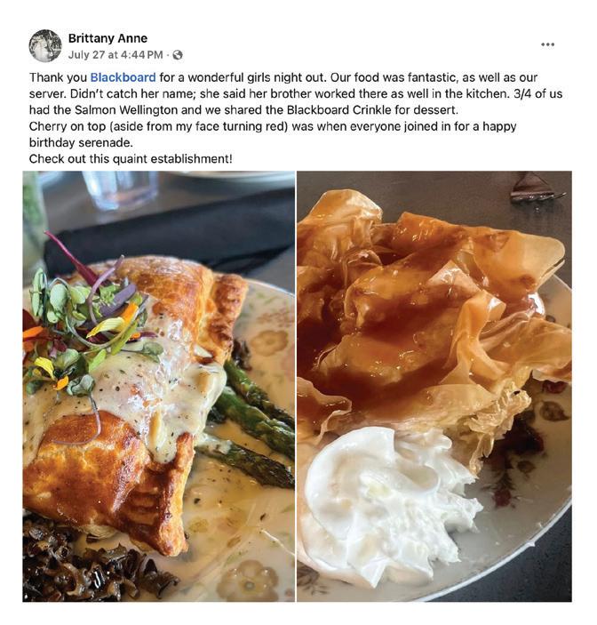Open the Salmon Wellington photo
Viewport: 597px width, 625px height.
pos(159,386)
